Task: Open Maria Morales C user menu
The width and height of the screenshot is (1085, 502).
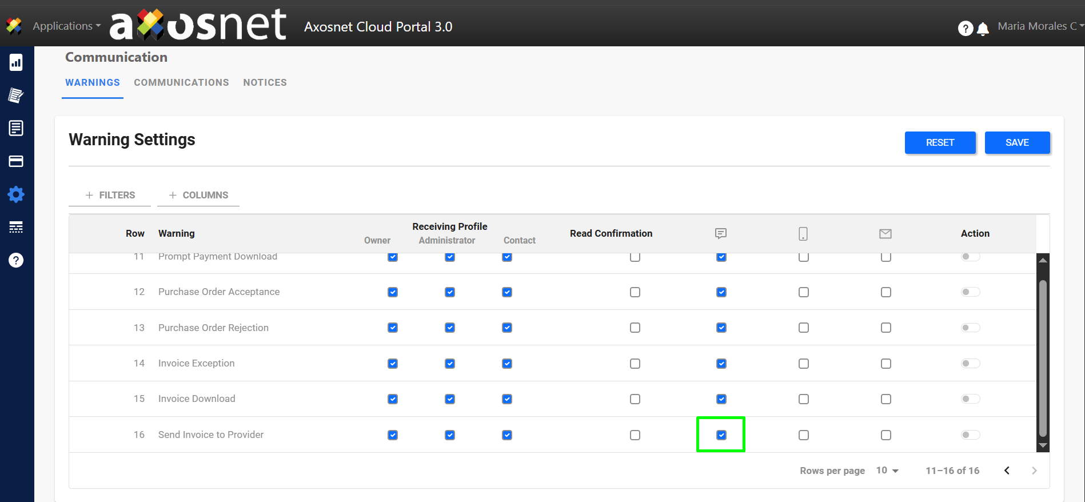Action: click(1039, 26)
